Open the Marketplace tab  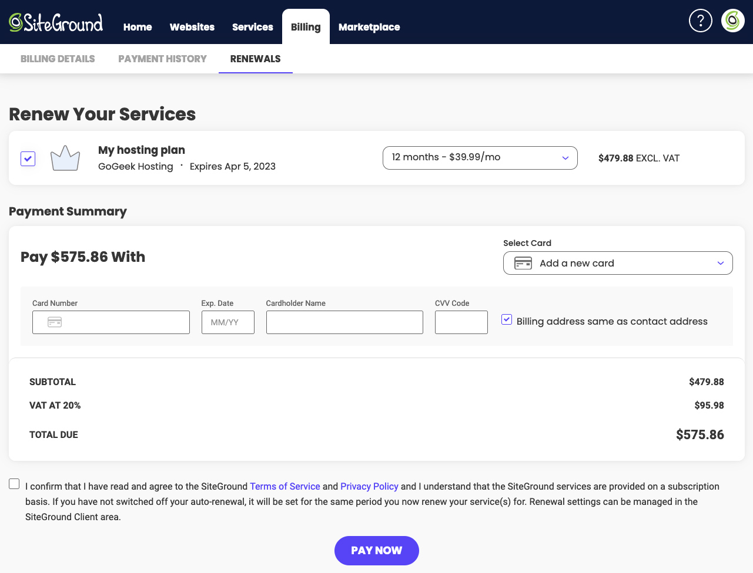pos(369,27)
